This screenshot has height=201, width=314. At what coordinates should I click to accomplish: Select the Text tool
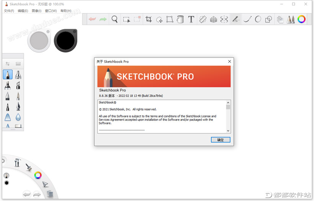pos(191,19)
